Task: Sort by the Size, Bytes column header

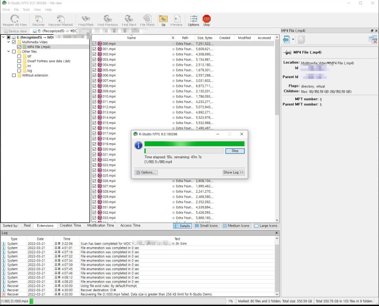Action: tap(205, 38)
